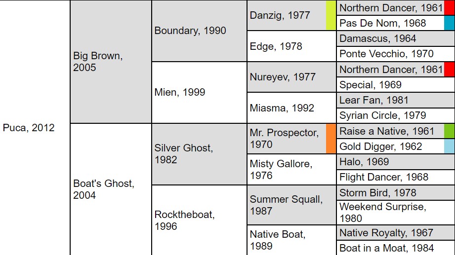
Task: Select the Puca, 2012 root cell
Action: click(x=35, y=127)
